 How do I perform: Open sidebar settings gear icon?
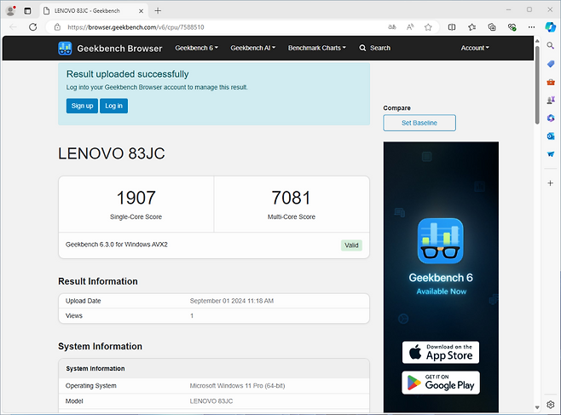(x=551, y=404)
